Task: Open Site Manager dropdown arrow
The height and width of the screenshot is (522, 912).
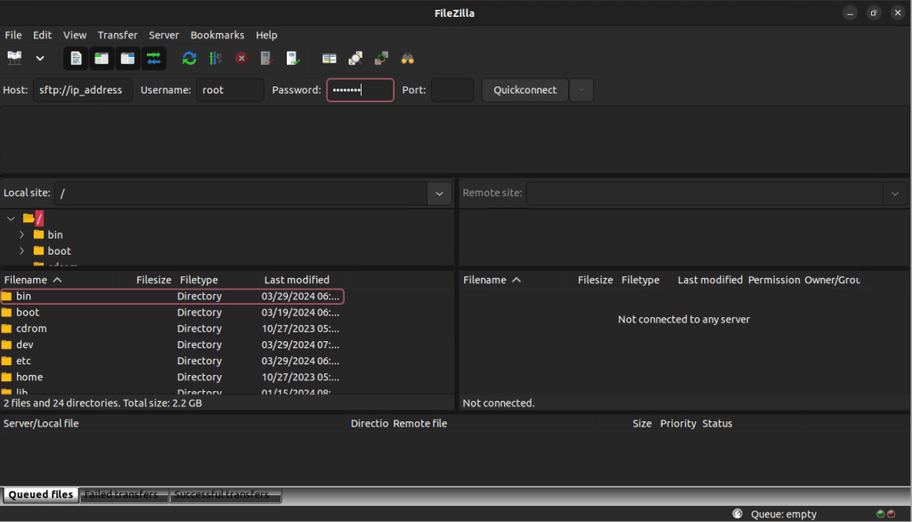Action: [x=40, y=58]
